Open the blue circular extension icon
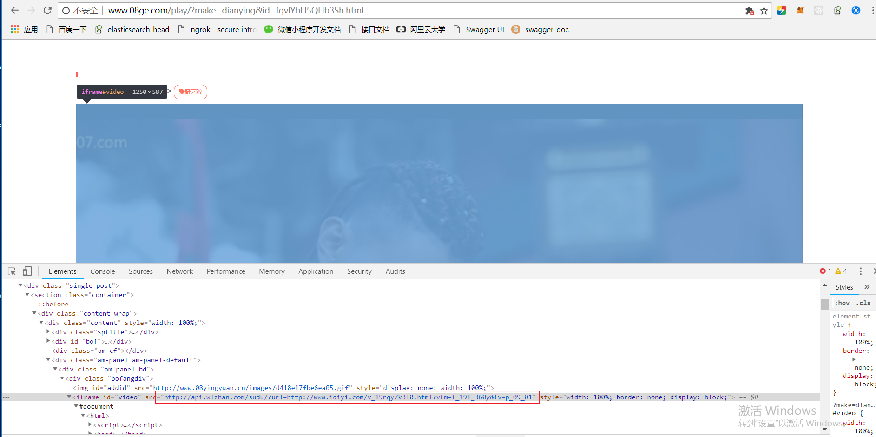Viewport: 876px width, 437px height. click(856, 10)
